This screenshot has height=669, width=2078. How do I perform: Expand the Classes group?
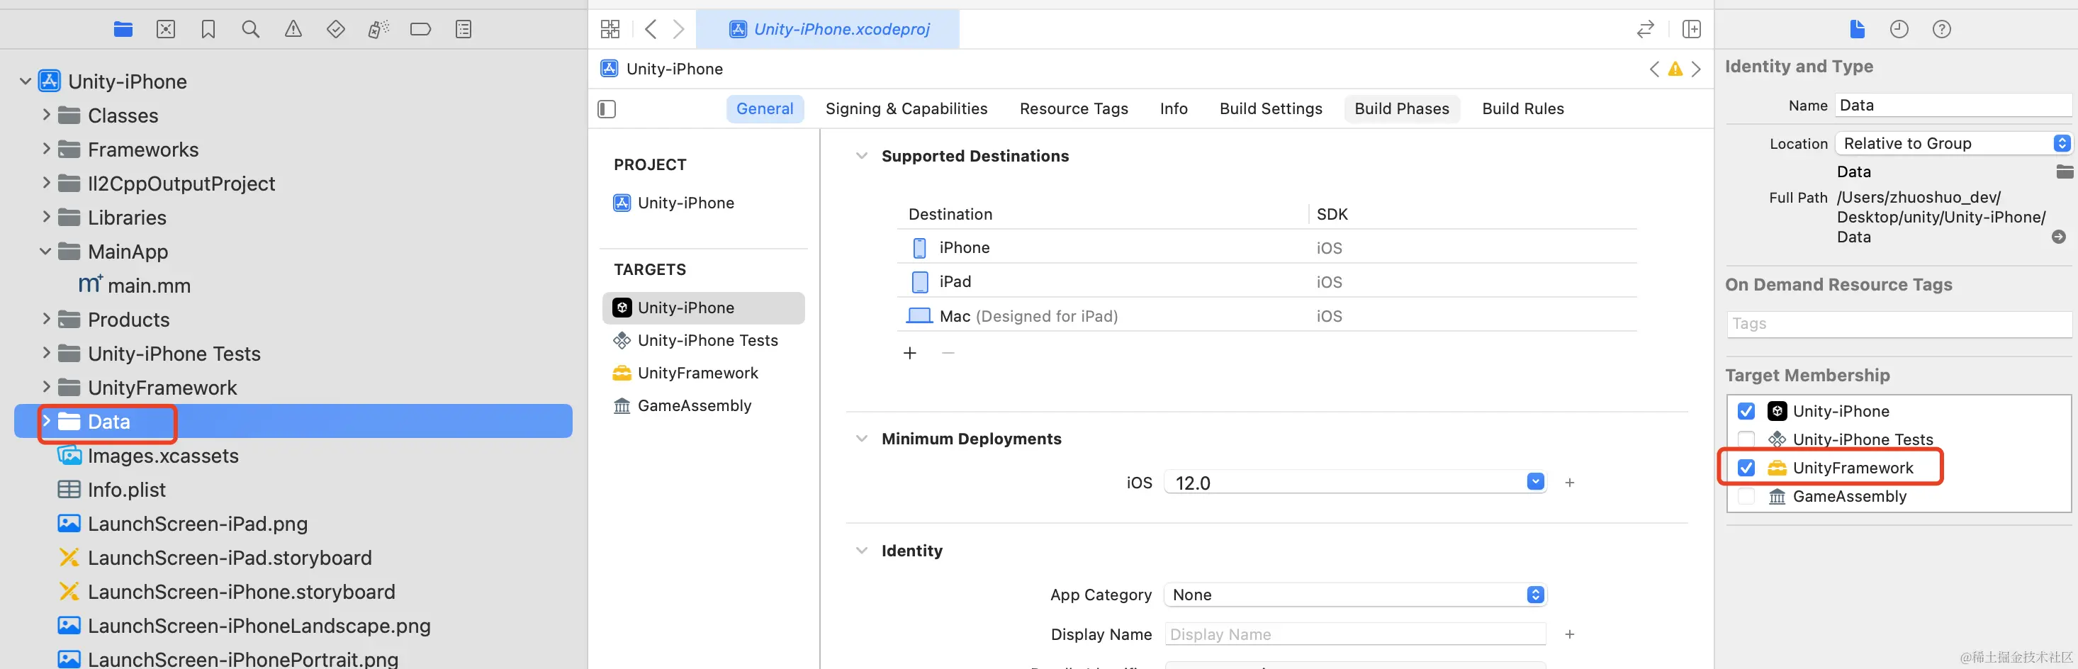tap(46, 116)
